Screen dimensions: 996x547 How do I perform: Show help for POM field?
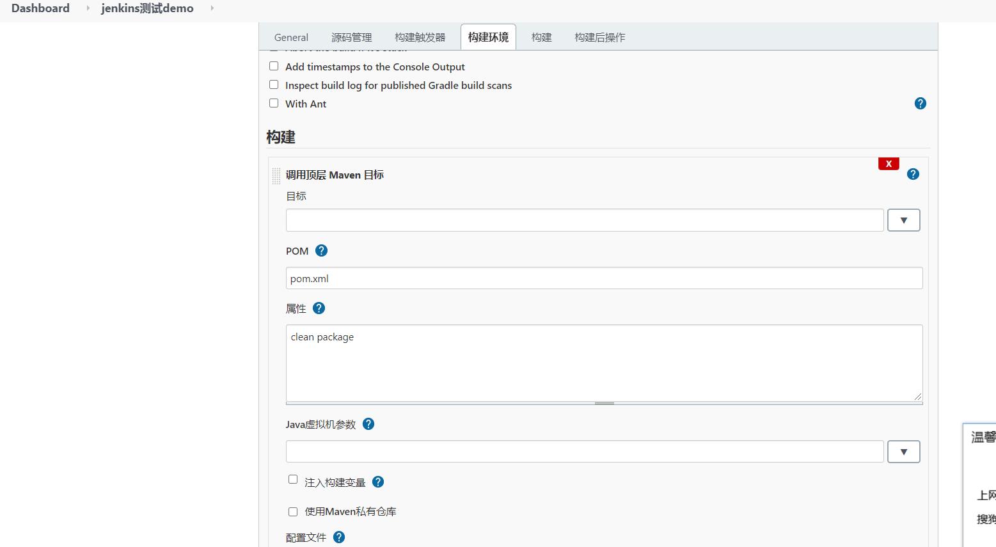point(322,251)
